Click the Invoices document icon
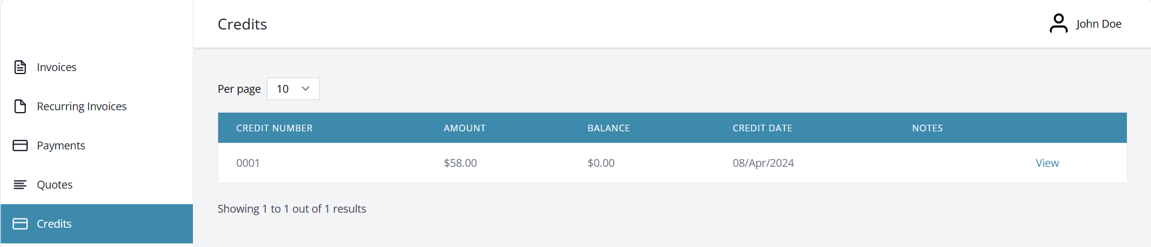 (20, 67)
